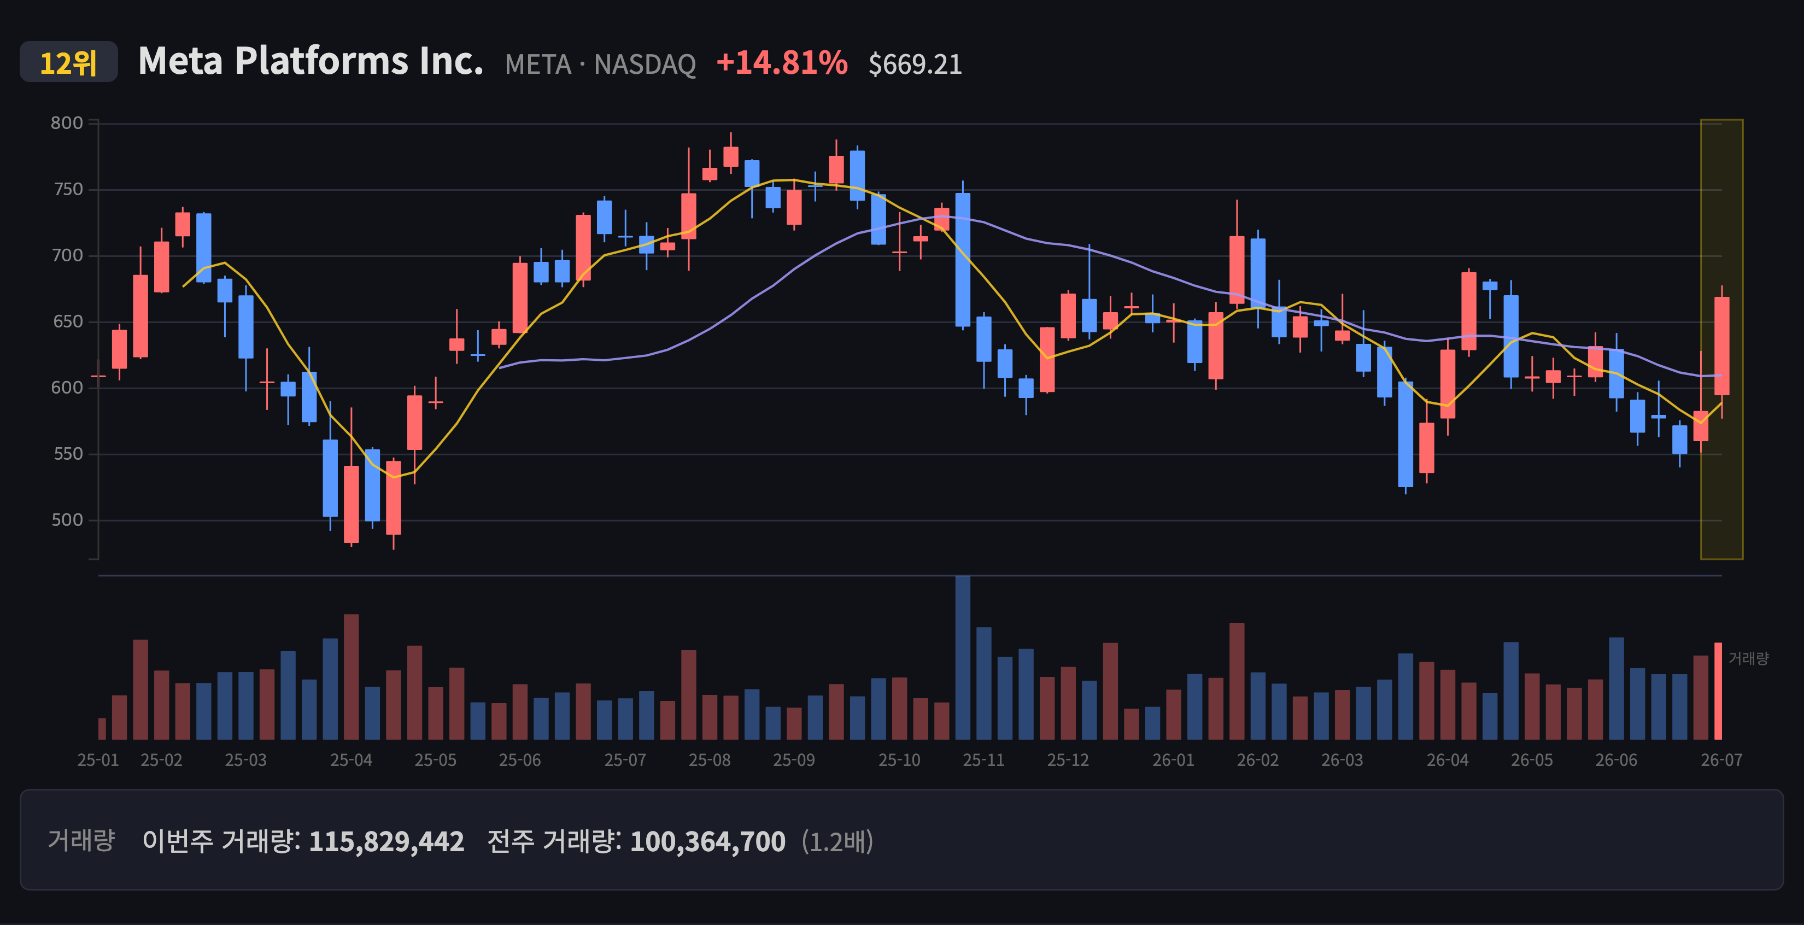Select the 26-06 date label
1804x925 pixels.
(1616, 760)
